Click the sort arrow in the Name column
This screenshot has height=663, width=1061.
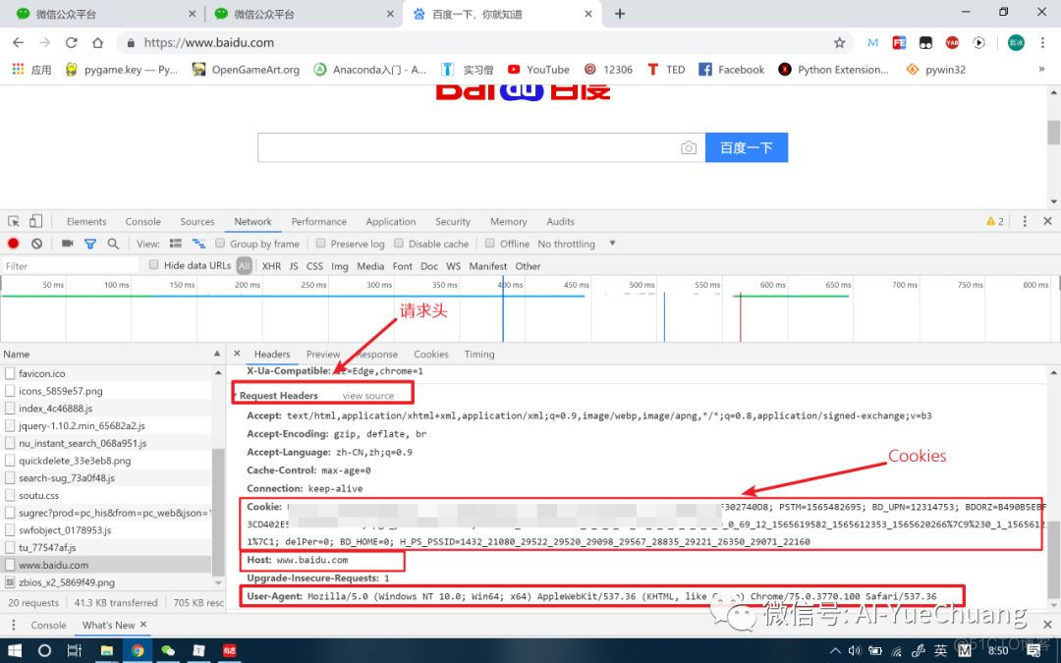[216, 354]
